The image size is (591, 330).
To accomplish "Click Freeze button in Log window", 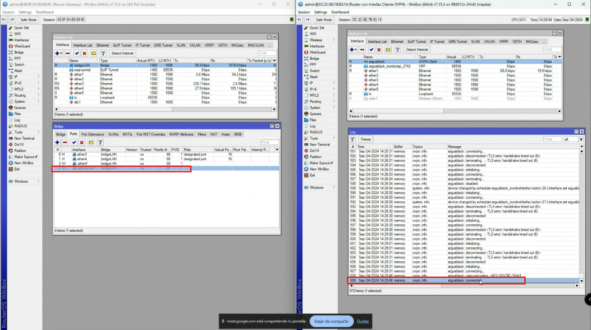I will click(x=365, y=139).
